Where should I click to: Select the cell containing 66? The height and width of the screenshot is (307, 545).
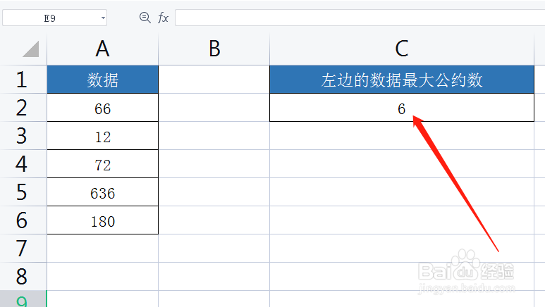(x=103, y=108)
